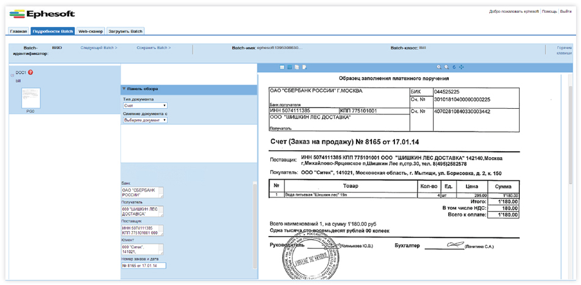Click account number 40702810840330003442
The height and width of the screenshot is (285, 581).
point(462,111)
